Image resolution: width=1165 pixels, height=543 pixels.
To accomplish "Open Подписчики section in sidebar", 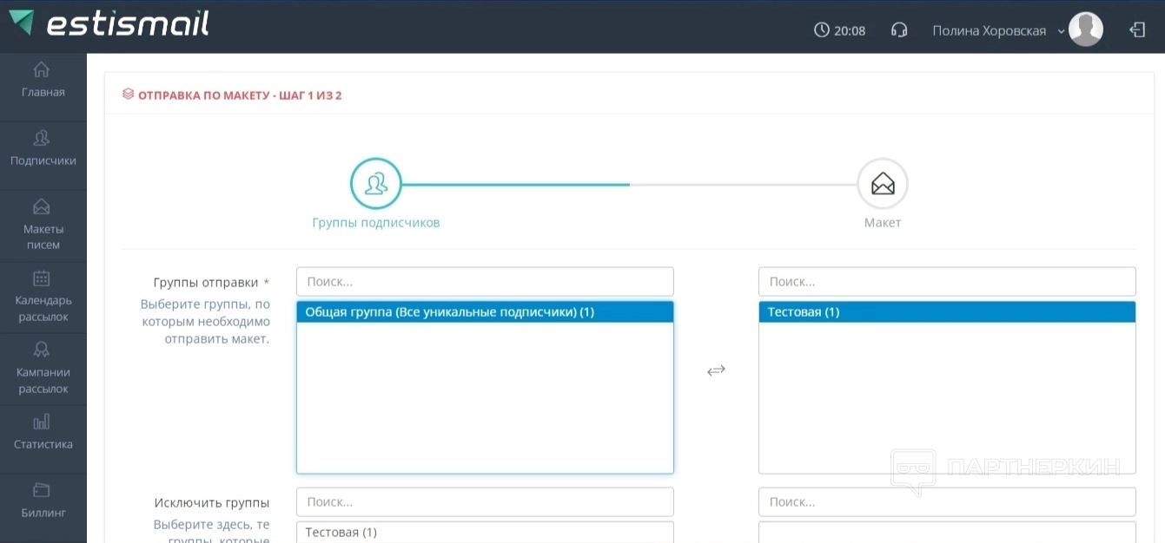I will [x=43, y=148].
